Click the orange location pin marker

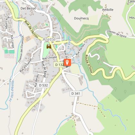pyautogui.click(x=67, y=62)
